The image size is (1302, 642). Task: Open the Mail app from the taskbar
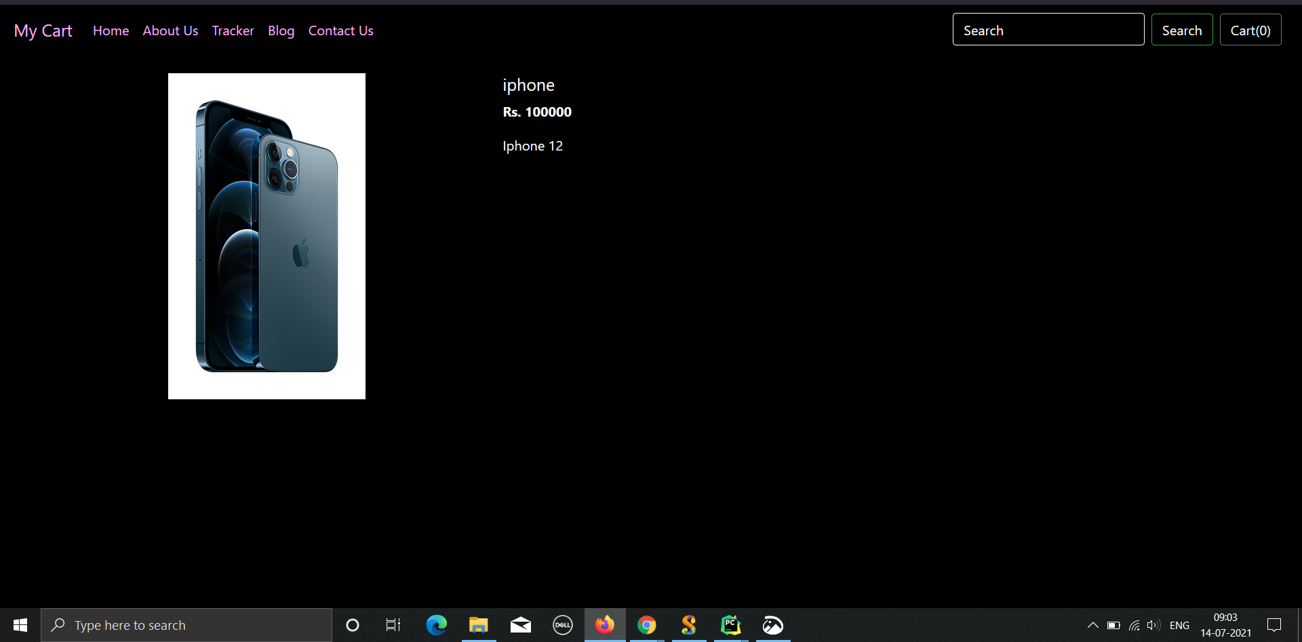click(x=520, y=625)
